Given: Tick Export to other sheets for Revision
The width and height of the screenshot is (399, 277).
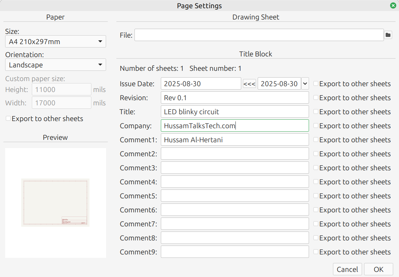Looking at the screenshot, I should point(316,98).
